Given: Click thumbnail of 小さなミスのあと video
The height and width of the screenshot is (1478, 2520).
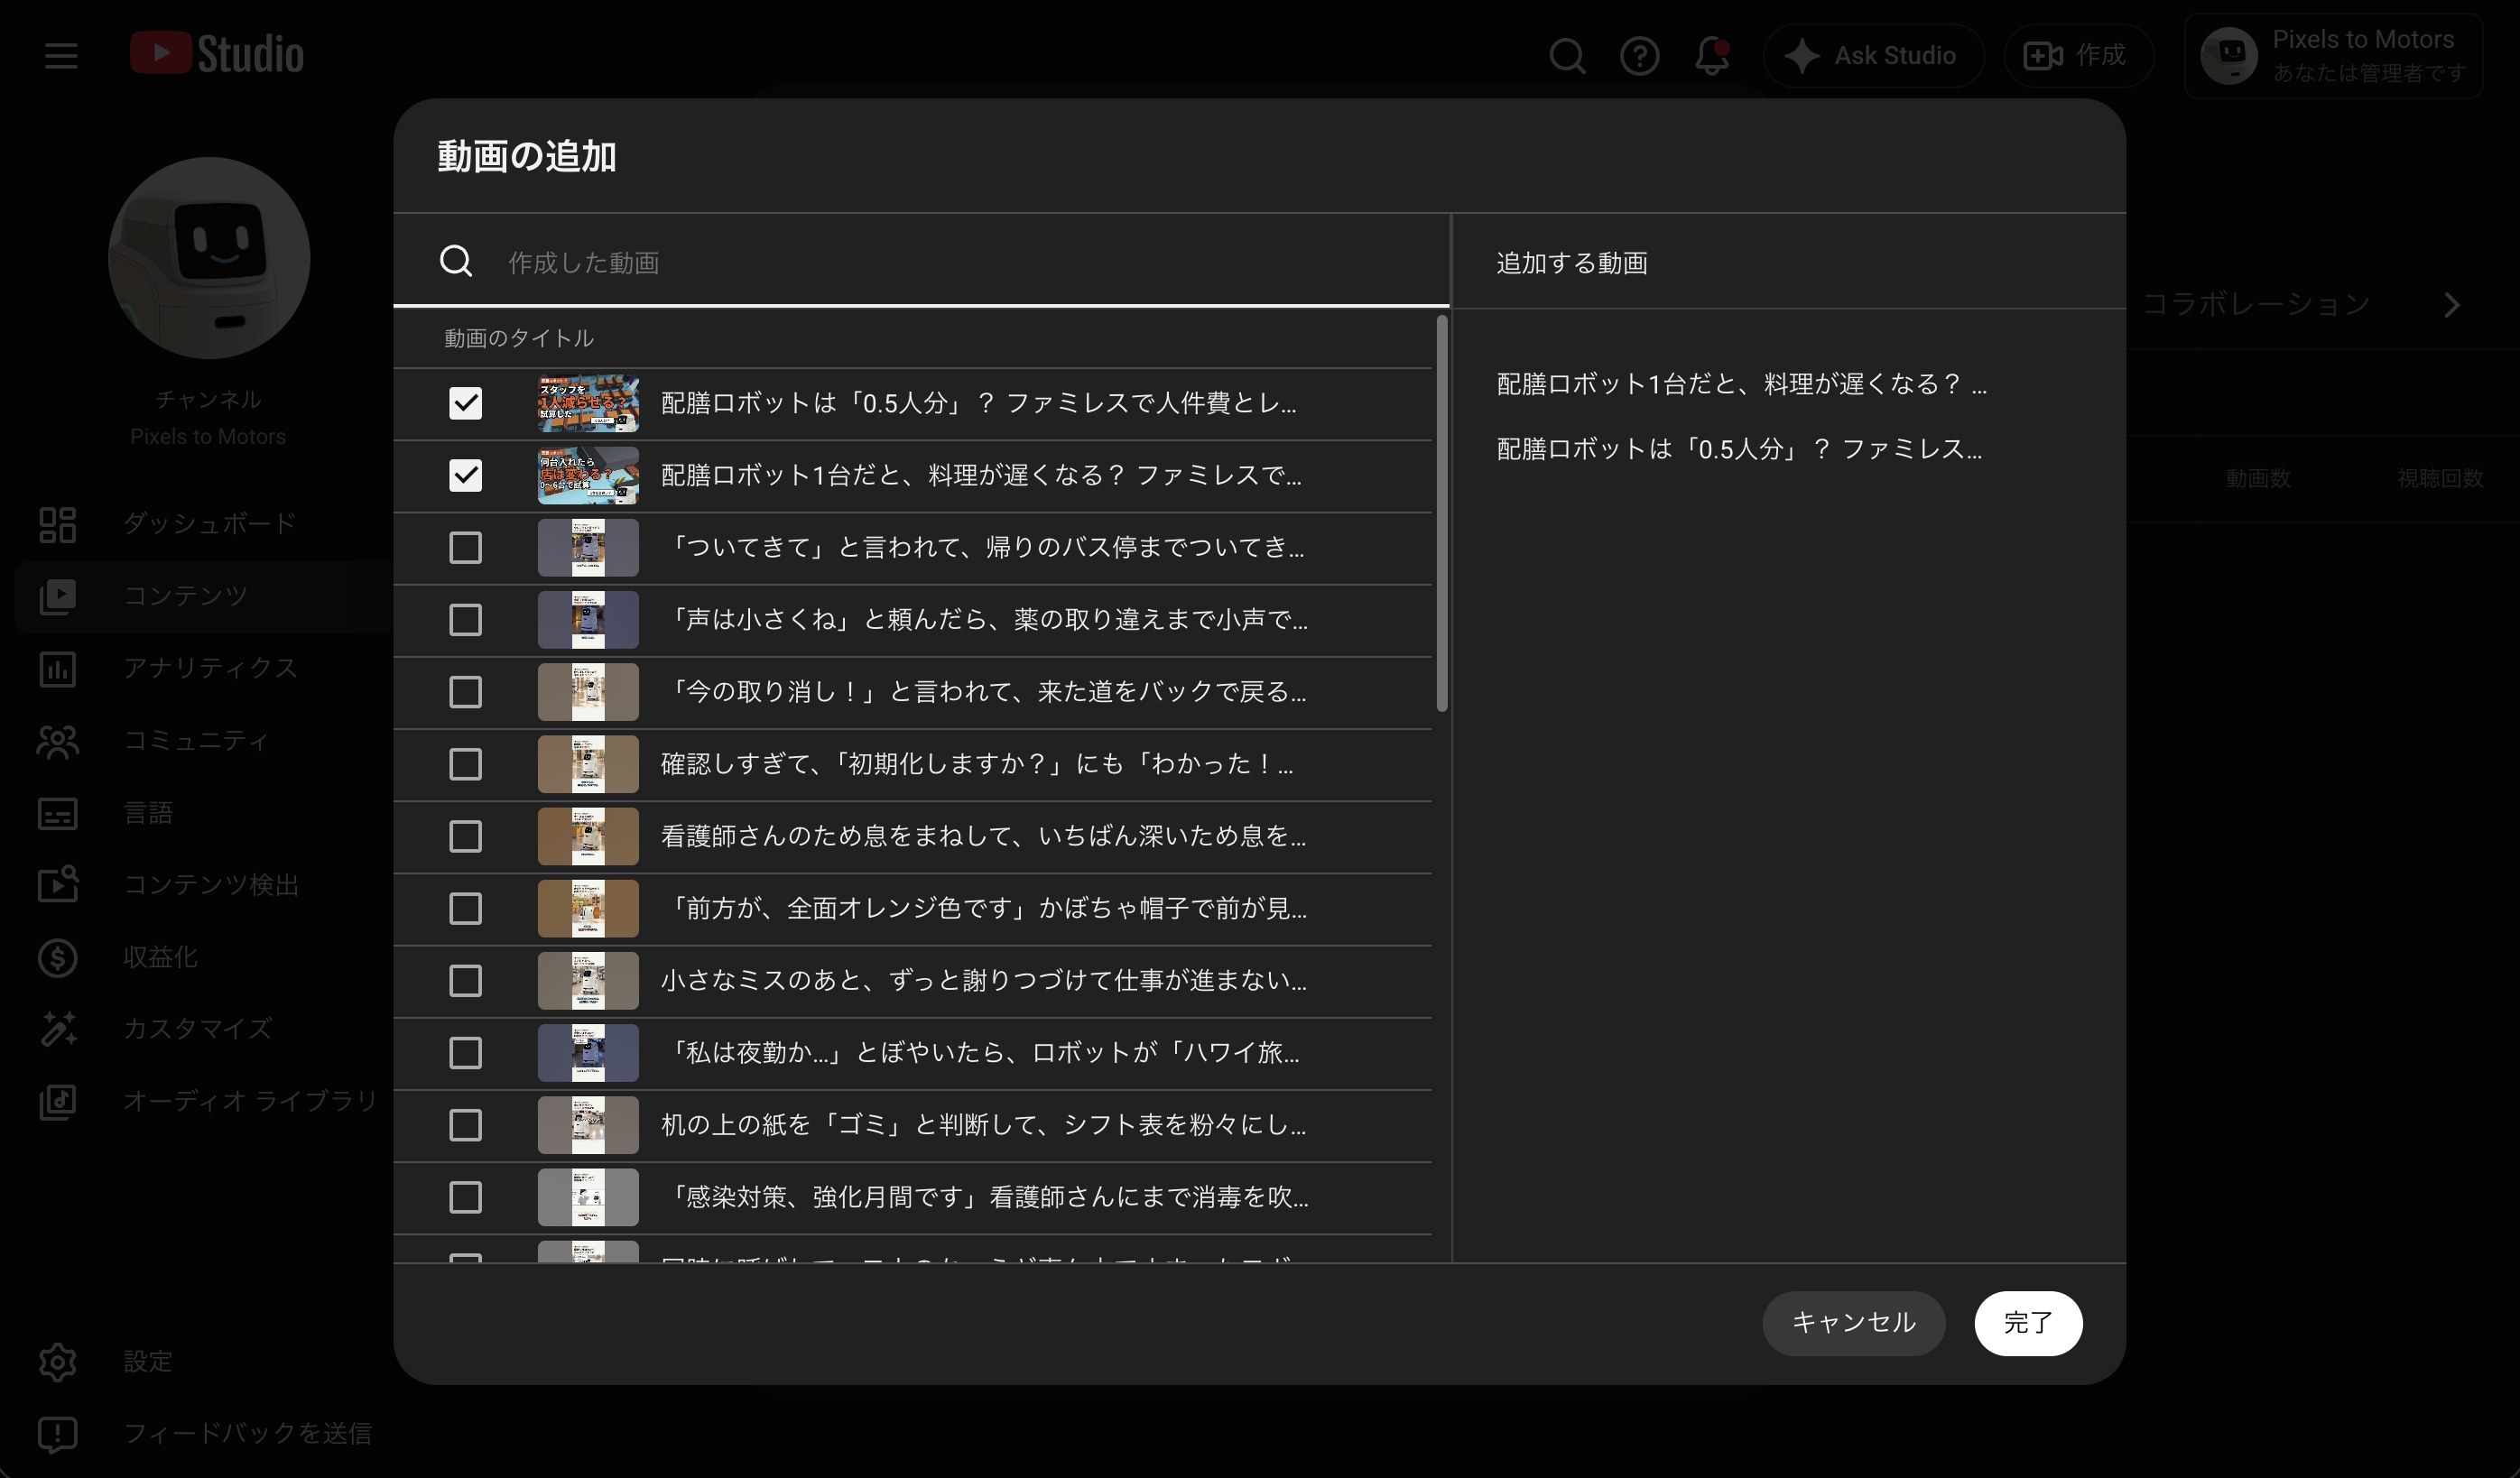Looking at the screenshot, I should pyautogui.click(x=588, y=980).
